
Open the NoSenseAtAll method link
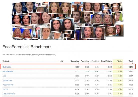8,85
